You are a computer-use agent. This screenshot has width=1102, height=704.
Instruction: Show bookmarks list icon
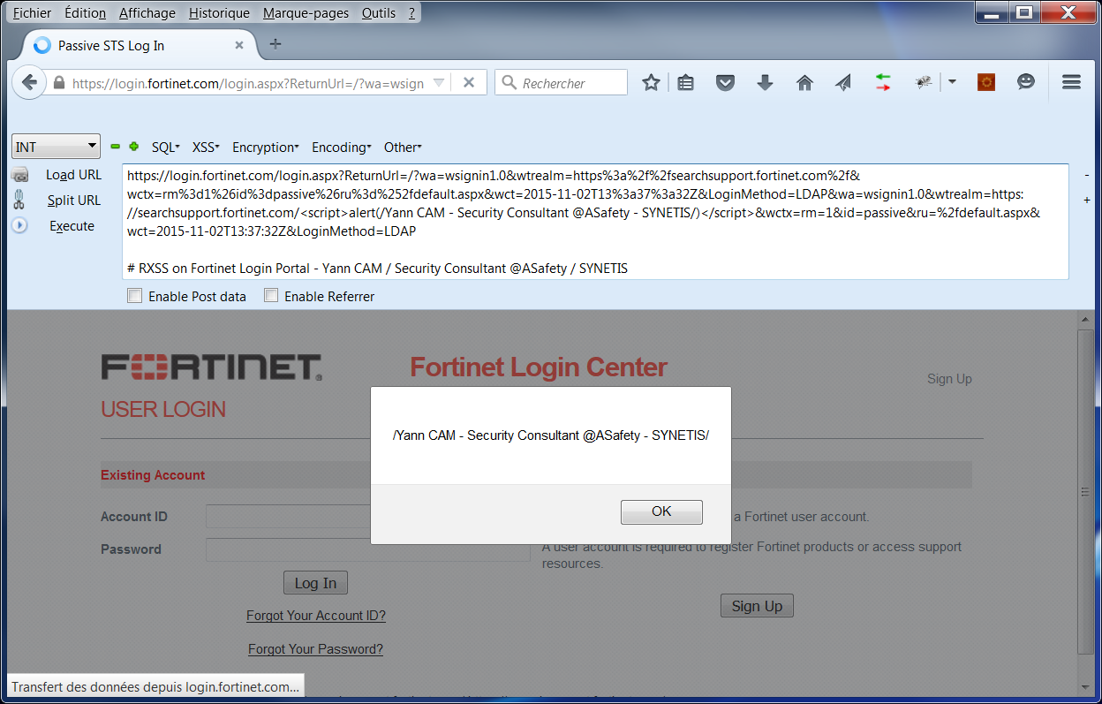(x=686, y=82)
